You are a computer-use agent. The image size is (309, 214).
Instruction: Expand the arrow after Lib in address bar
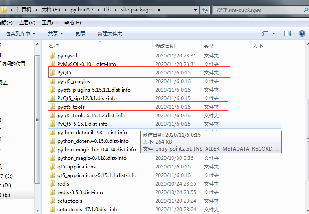pos(116,10)
